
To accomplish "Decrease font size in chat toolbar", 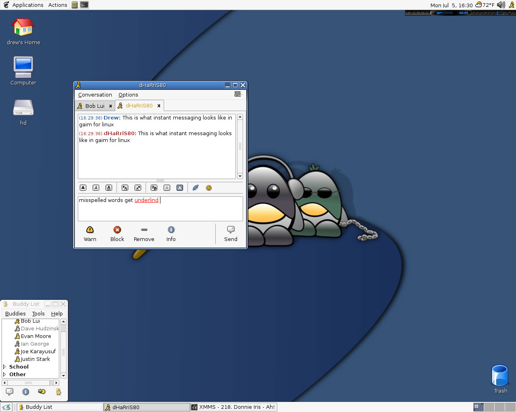I will pyautogui.click(x=138, y=188).
